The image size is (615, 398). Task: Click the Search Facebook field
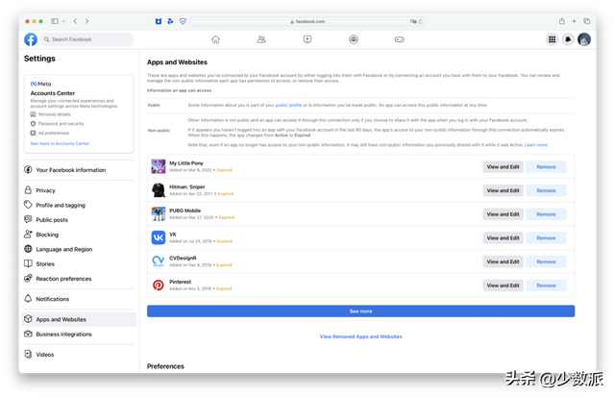(x=86, y=39)
